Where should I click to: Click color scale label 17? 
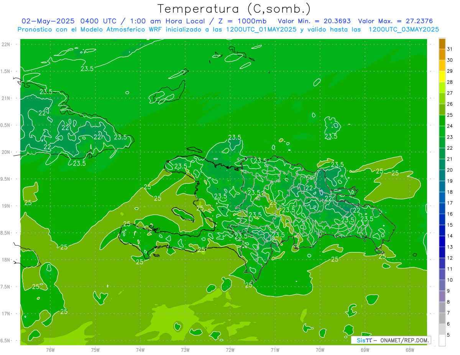tap(450, 203)
